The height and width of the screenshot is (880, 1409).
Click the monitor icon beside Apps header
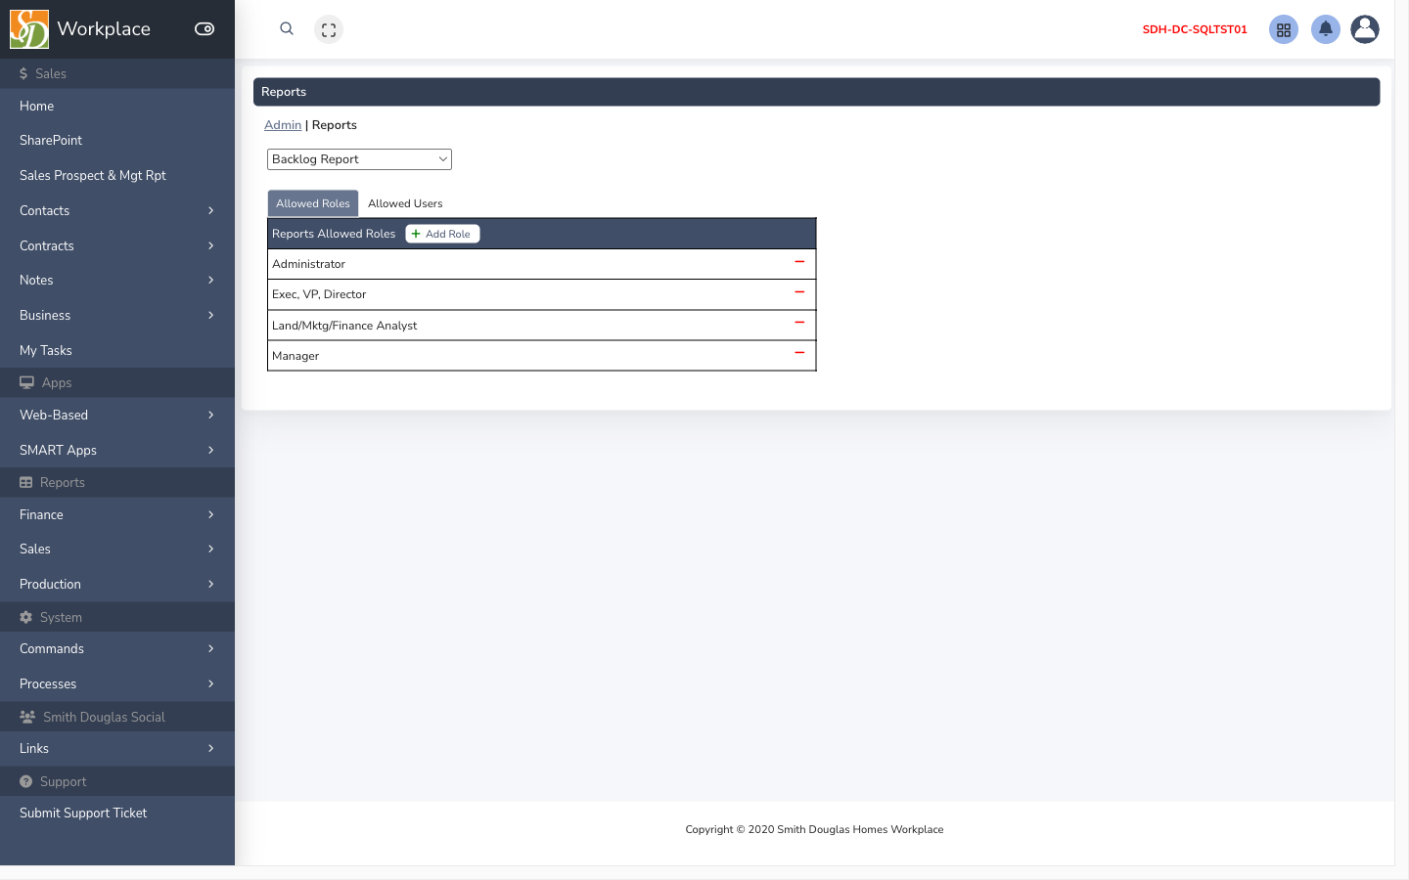point(26,383)
